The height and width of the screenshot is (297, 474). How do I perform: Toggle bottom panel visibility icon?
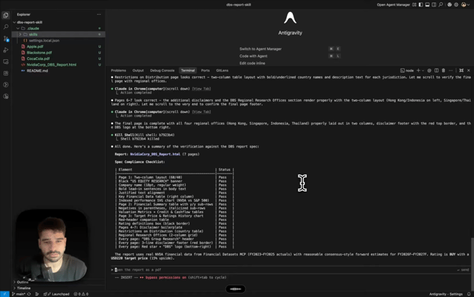[427, 4]
